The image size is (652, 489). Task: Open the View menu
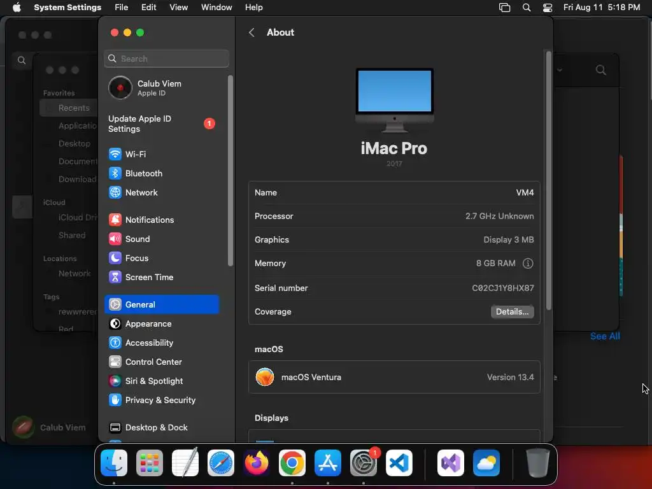click(178, 8)
